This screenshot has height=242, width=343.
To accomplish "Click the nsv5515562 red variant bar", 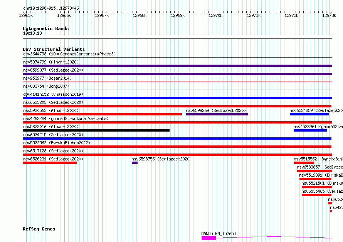I will click(304, 163).
